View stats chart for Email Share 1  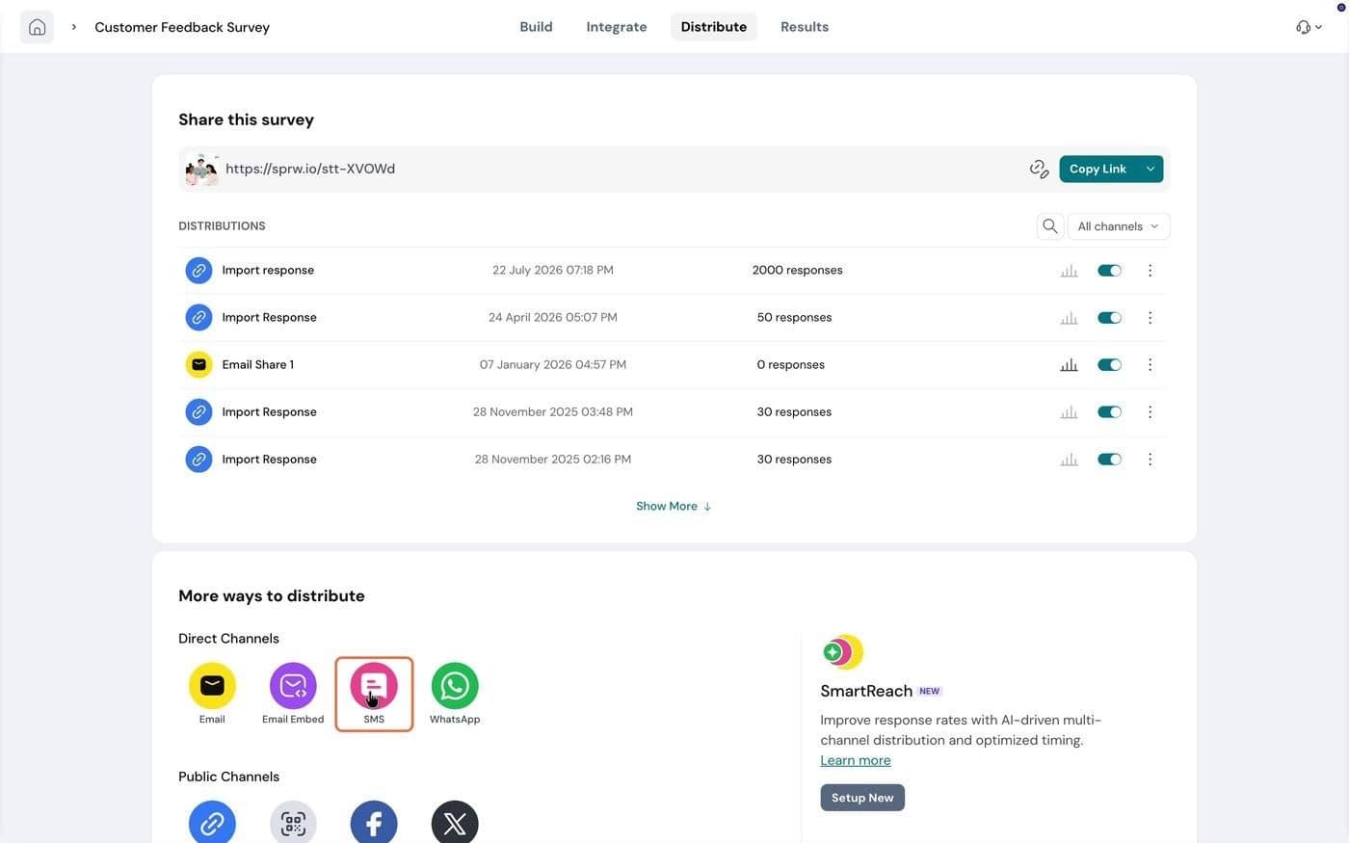pyautogui.click(x=1069, y=365)
